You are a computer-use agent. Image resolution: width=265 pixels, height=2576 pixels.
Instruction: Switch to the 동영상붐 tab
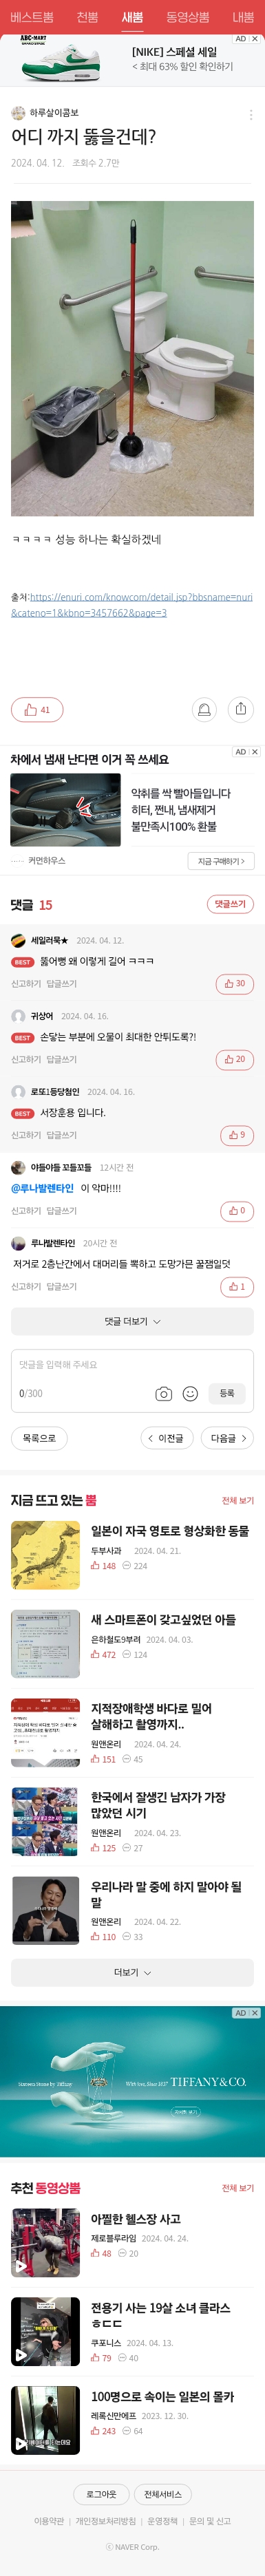click(187, 17)
